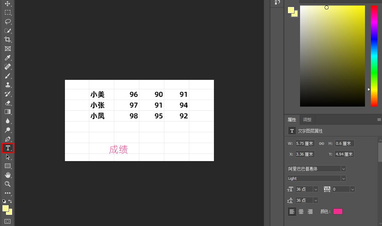Select the Quick Selection tool

[x=8, y=31]
